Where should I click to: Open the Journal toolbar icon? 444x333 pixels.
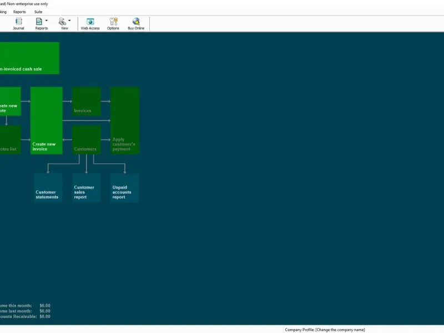(x=18, y=23)
